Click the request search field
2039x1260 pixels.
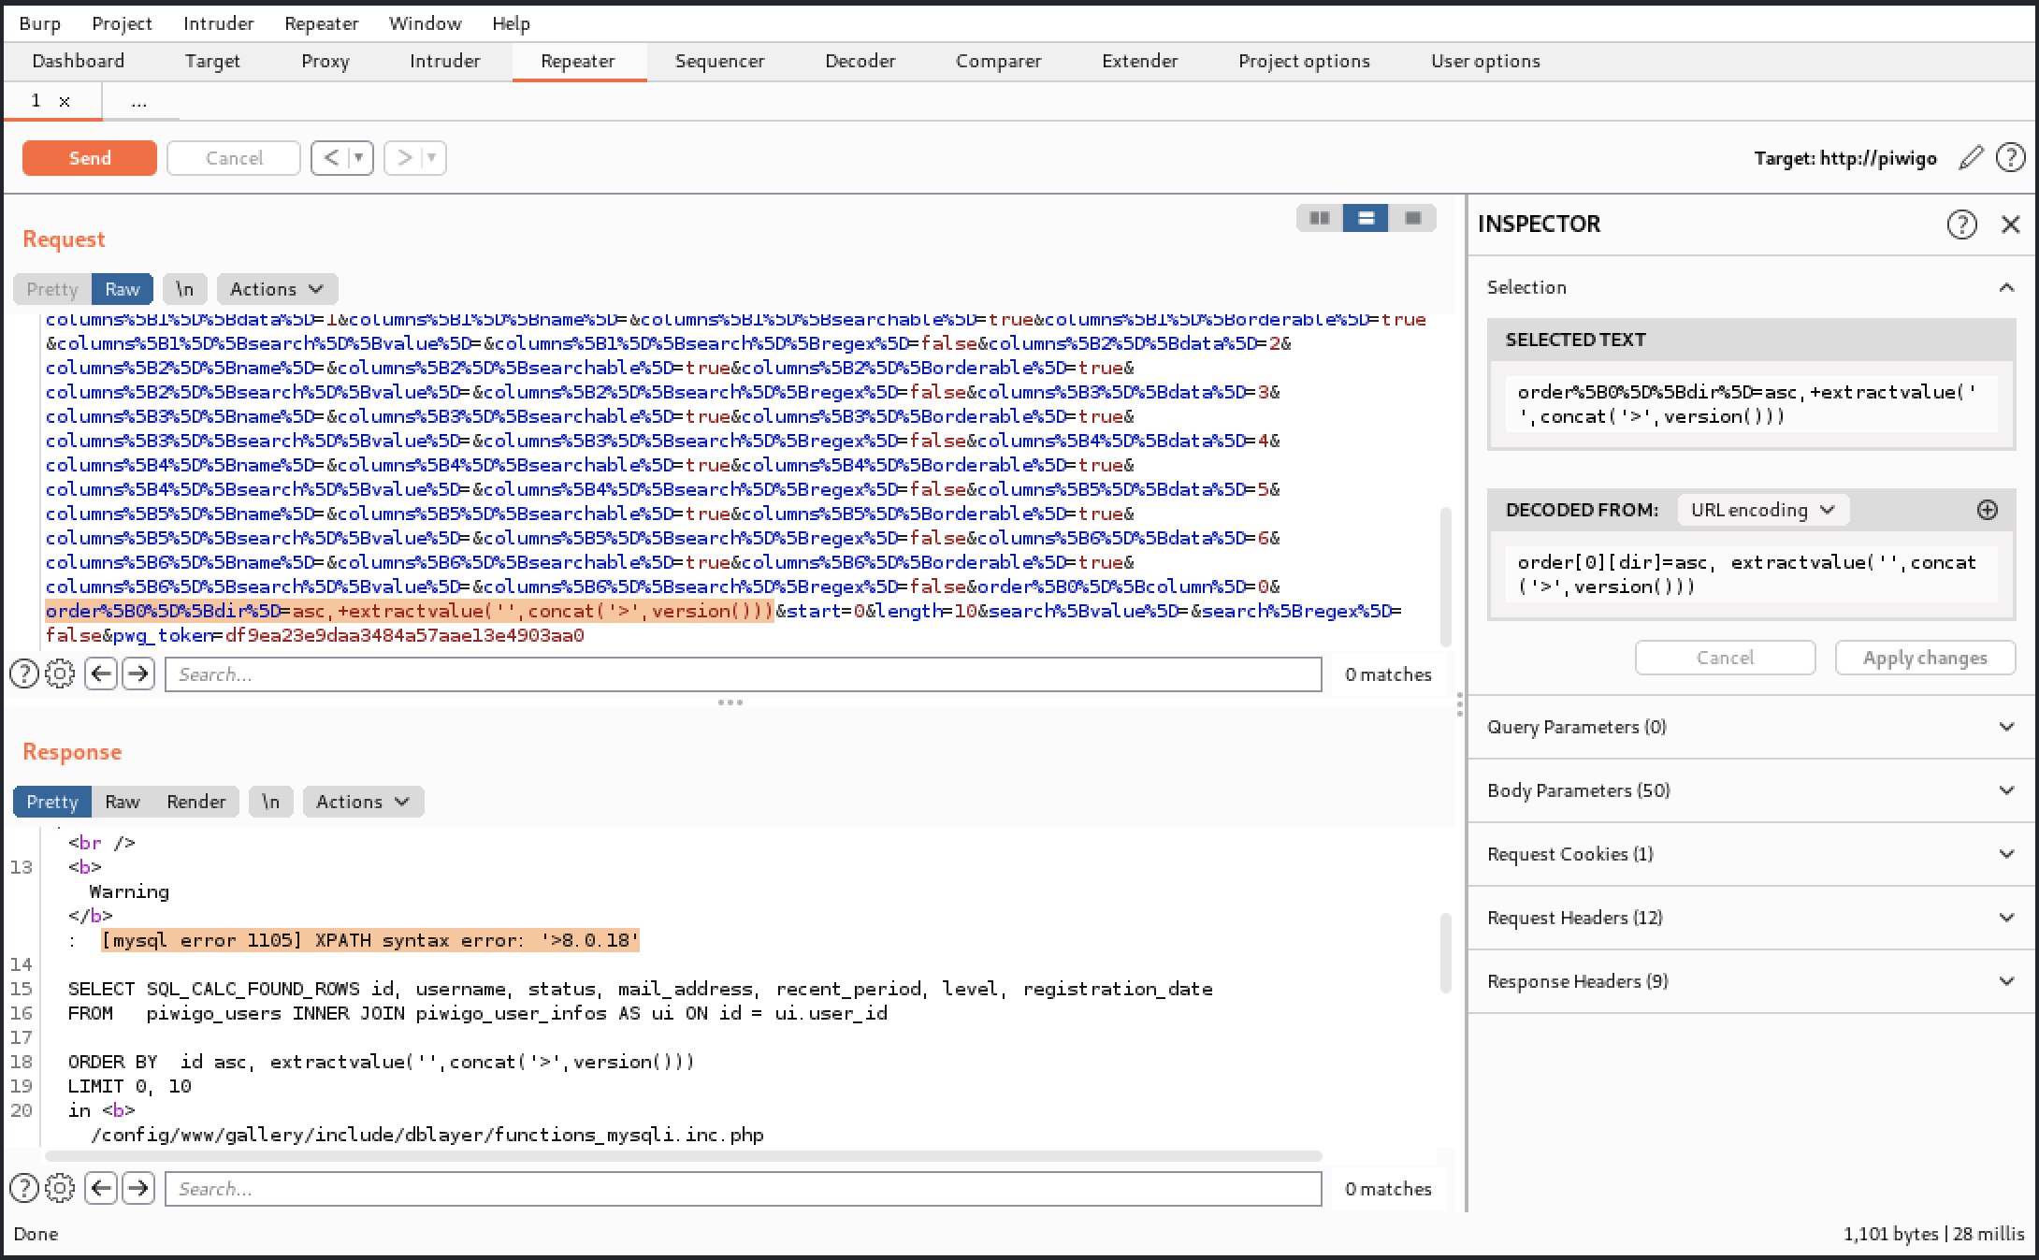[744, 674]
